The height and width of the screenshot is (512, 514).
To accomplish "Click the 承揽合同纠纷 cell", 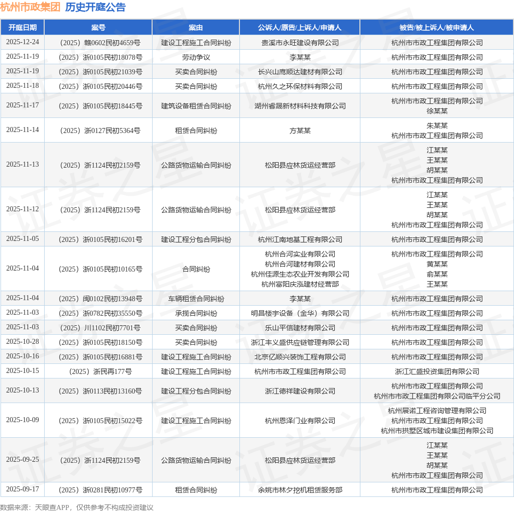I will coord(196,313).
